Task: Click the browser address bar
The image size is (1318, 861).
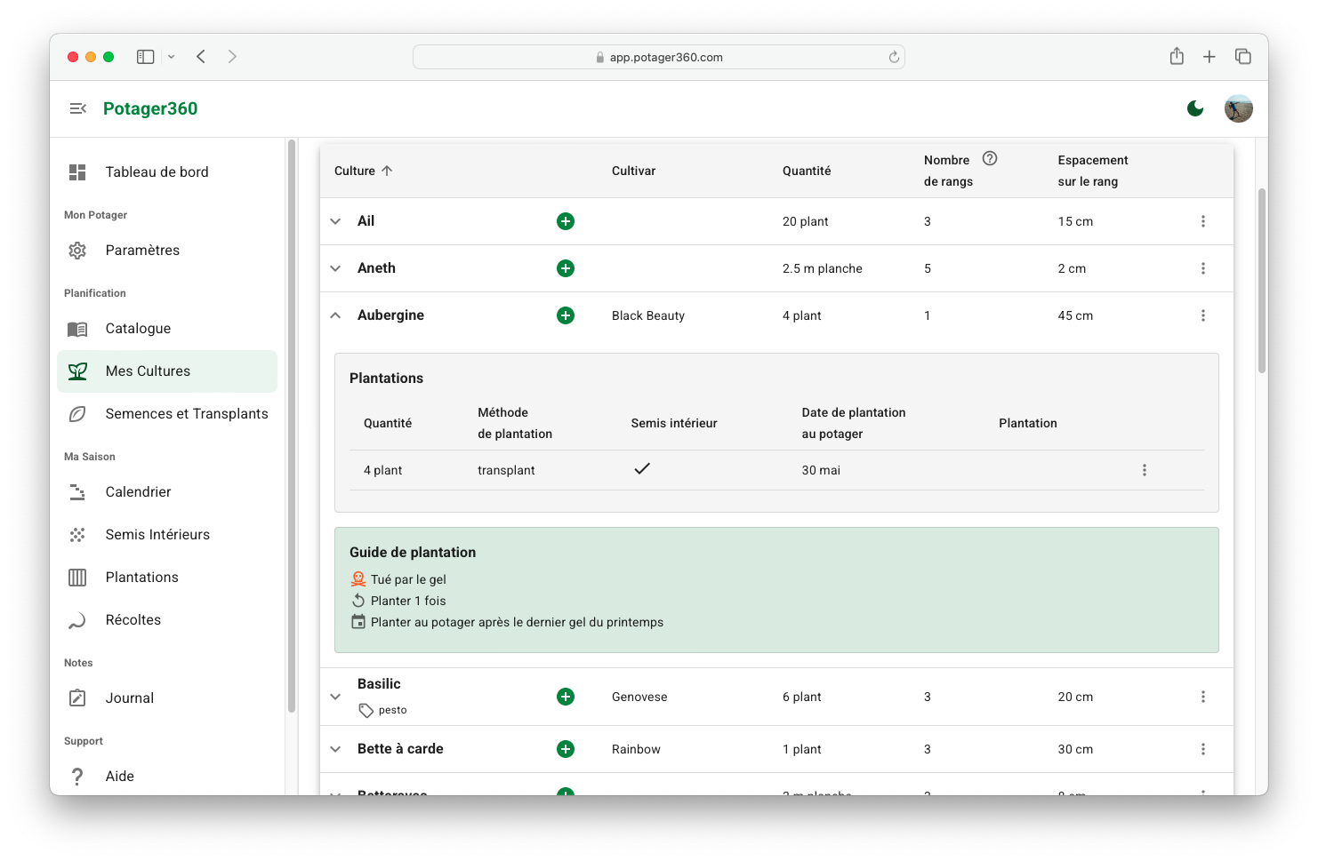Action: click(x=658, y=57)
